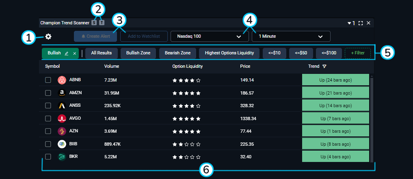Click the Up (4 bars ago) trend cell
The image size is (413, 179).
[x=335, y=157]
